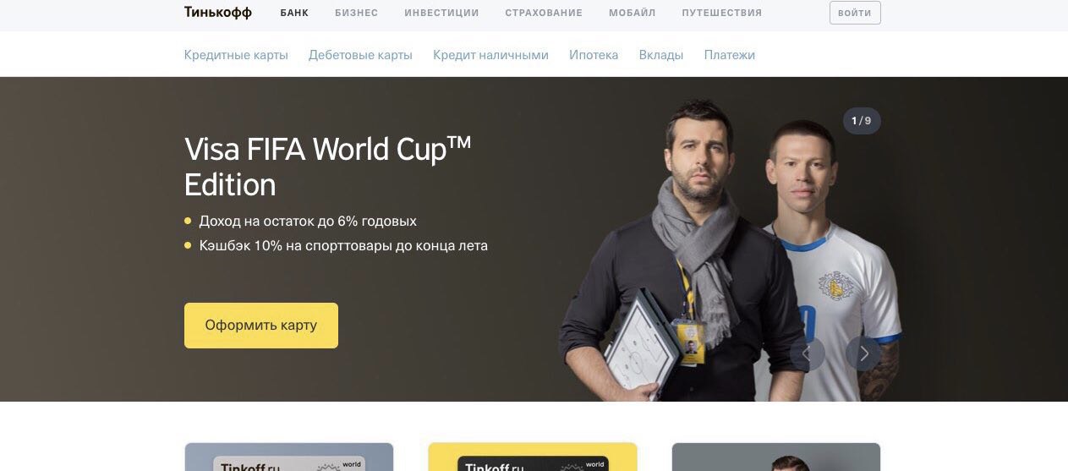Open Кредит наличными link

tap(490, 55)
